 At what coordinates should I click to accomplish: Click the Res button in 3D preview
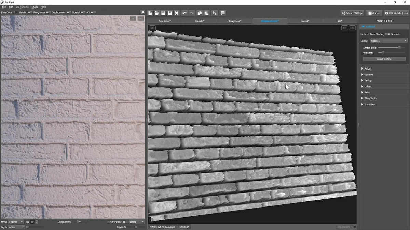140,19
